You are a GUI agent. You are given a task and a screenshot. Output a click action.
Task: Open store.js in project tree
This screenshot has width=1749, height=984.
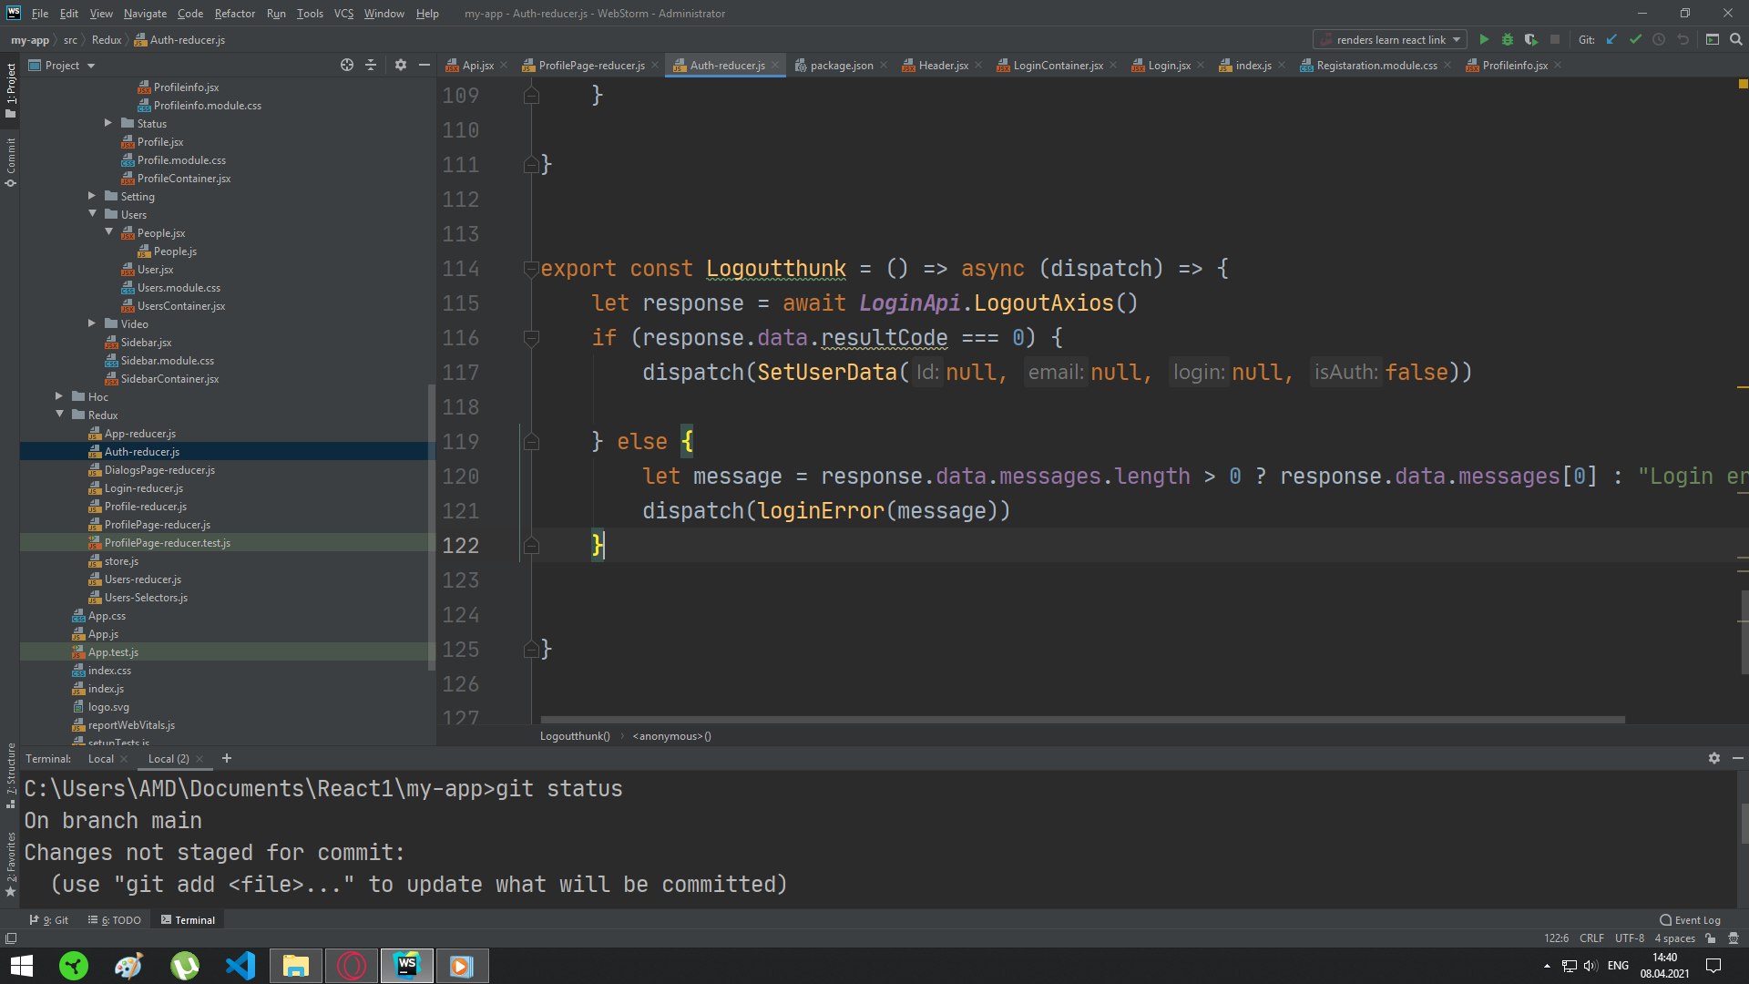[121, 561]
